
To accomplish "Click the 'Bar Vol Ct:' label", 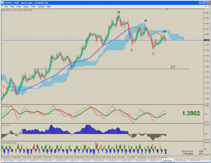I will click(188, 151).
